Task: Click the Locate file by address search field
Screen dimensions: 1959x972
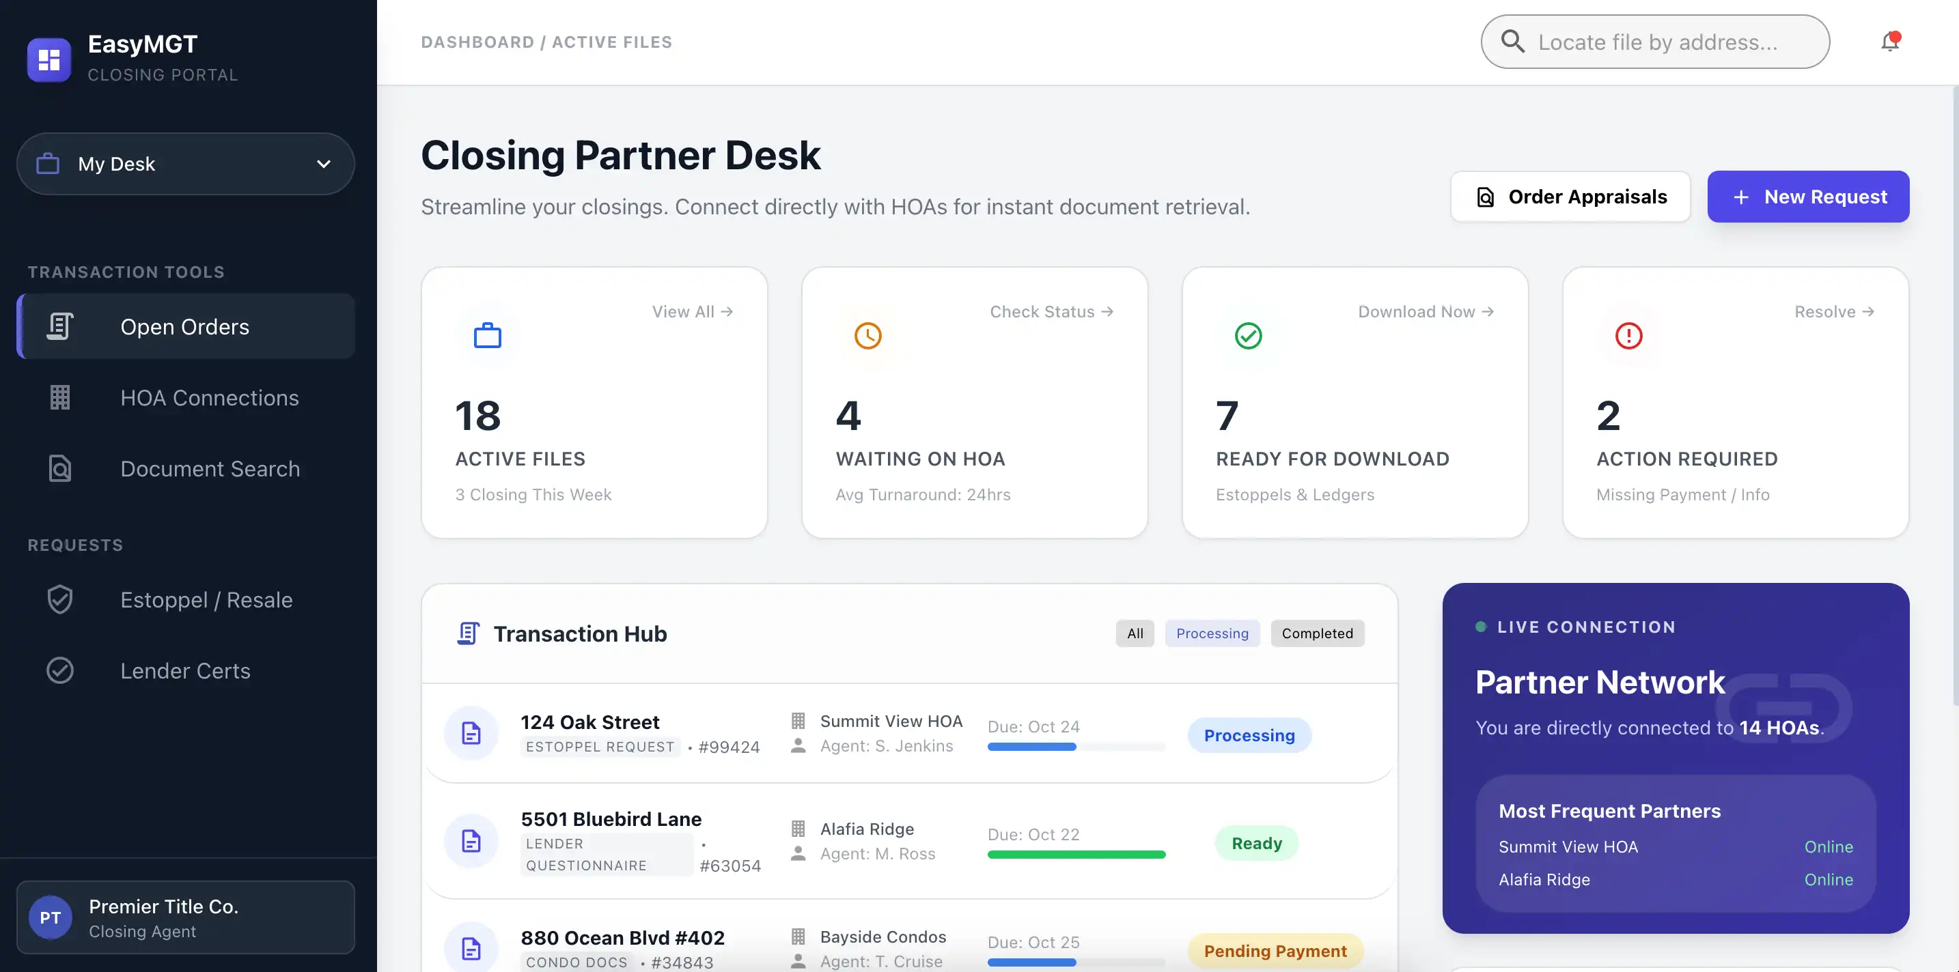Action: [x=1656, y=42]
